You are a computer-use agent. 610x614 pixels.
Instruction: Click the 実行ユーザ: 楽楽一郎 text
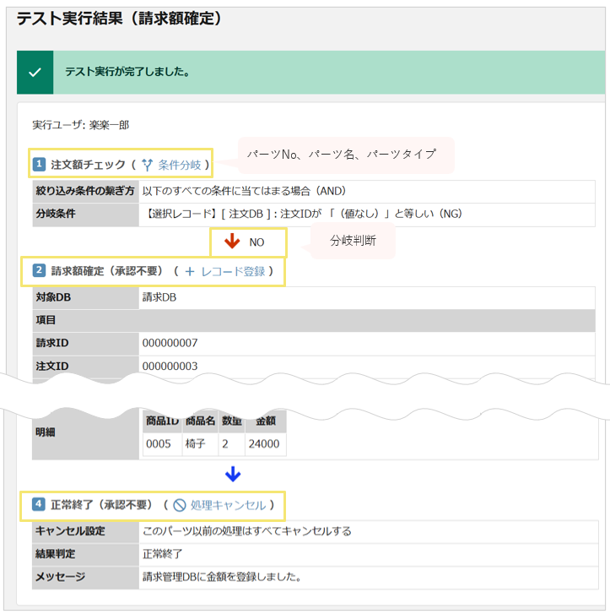pyautogui.click(x=81, y=125)
